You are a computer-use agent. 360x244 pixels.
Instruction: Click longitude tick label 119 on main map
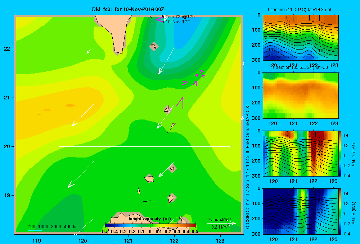pos(37,240)
